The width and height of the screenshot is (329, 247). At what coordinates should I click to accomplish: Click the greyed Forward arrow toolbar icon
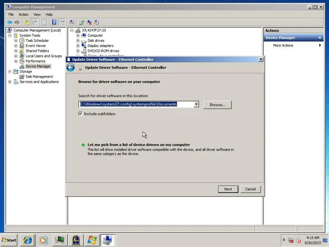(x=17, y=22)
